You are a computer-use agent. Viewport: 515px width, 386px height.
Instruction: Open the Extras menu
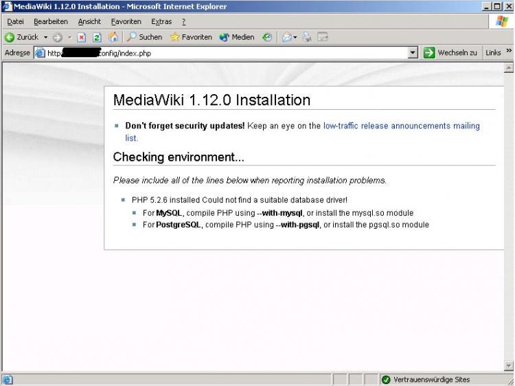pos(161,22)
